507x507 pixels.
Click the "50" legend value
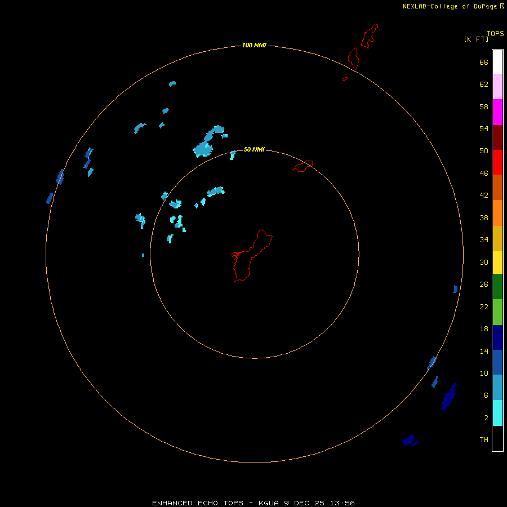484,151
